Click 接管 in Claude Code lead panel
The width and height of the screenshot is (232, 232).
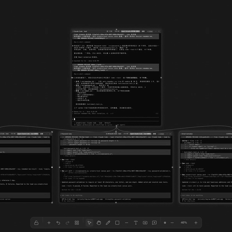143,31
